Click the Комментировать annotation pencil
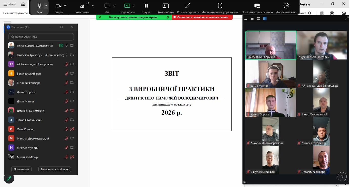This screenshot has height=187, width=350. (188, 6)
